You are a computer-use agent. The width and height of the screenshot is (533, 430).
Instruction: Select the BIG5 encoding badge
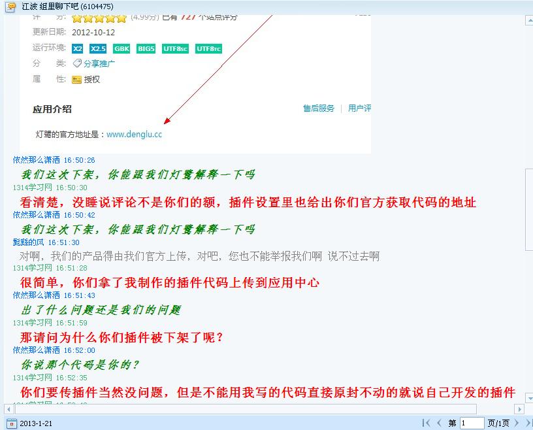click(146, 48)
